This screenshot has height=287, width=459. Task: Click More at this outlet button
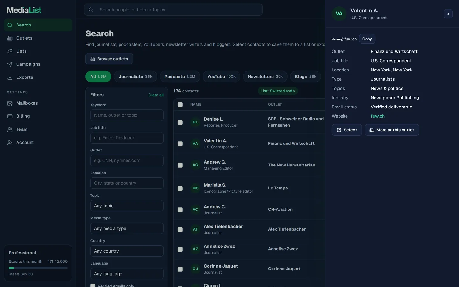[x=392, y=130]
